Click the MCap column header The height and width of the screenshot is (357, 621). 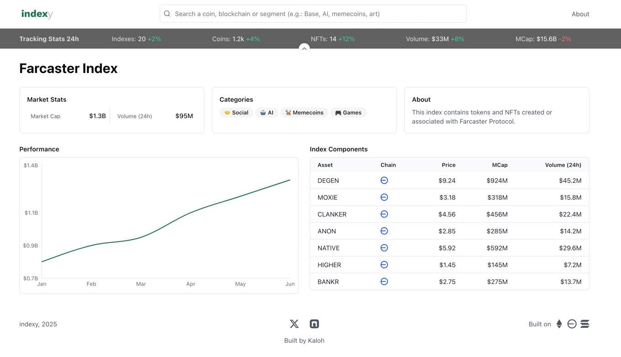(499, 165)
